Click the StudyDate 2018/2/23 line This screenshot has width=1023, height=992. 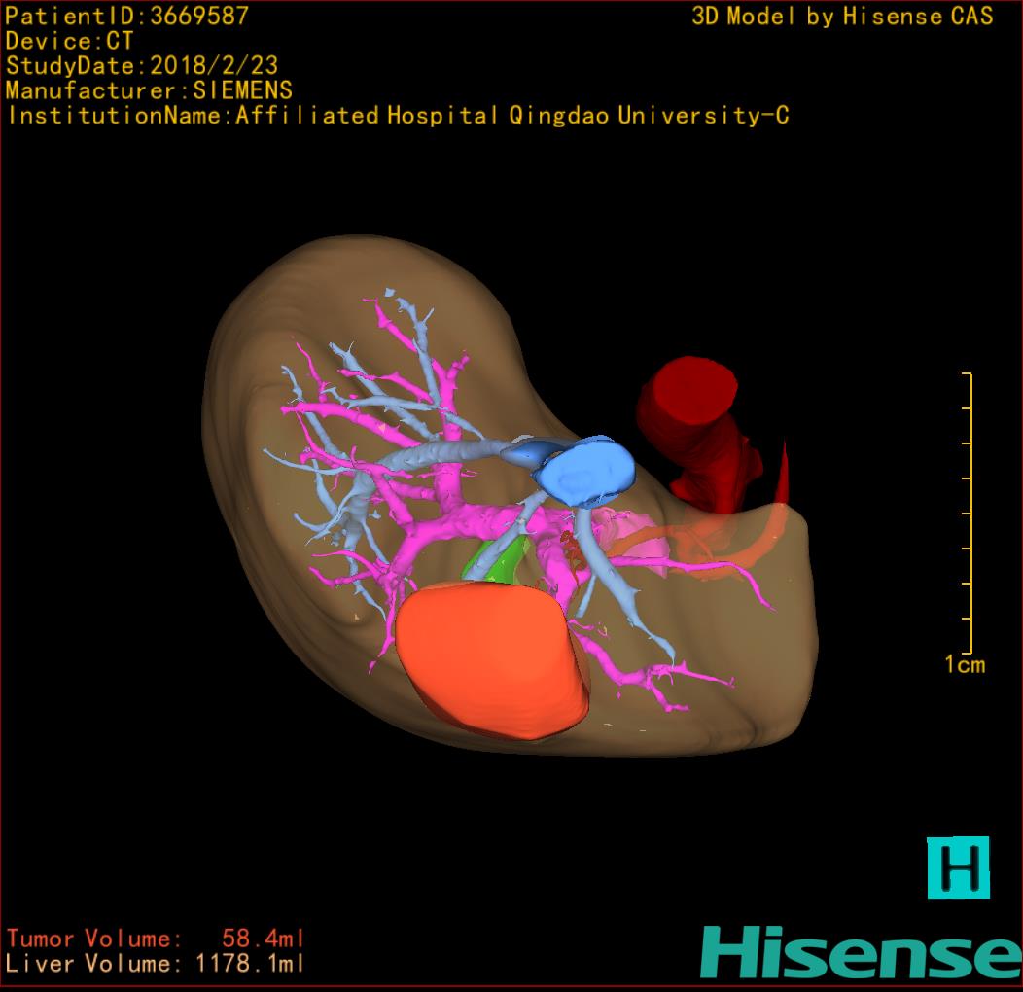(142, 66)
